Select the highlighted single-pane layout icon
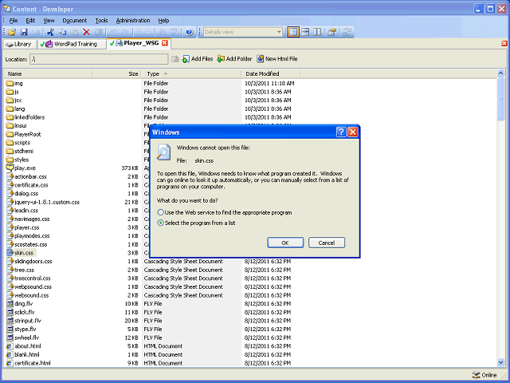The height and width of the screenshot is (383, 510). (293, 32)
